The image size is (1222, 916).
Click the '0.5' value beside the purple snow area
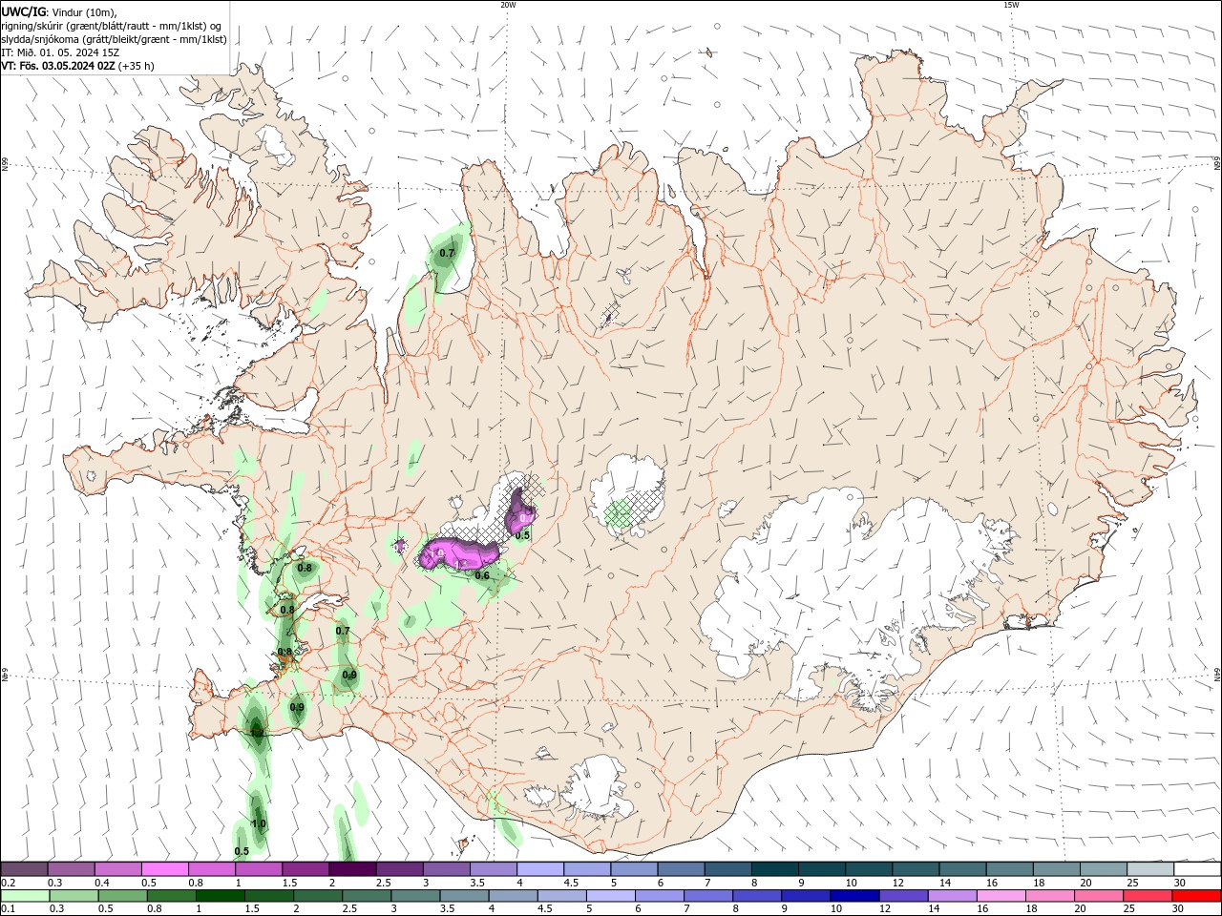pos(522,535)
